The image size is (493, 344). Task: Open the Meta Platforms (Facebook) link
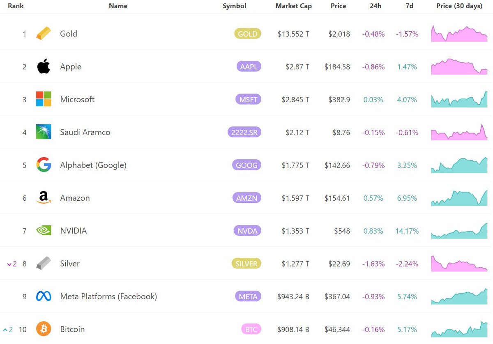108,296
